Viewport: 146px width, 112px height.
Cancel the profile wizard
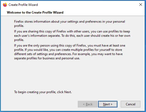[x=131, y=104]
